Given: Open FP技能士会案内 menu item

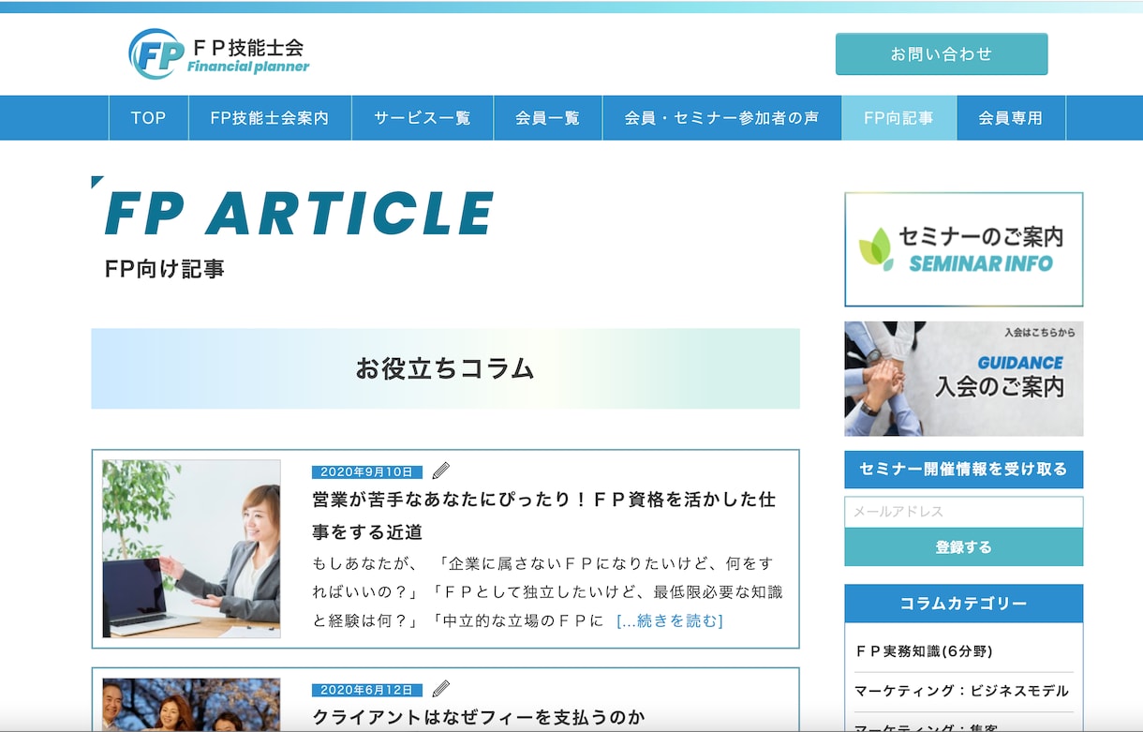Looking at the screenshot, I should coord(270,118).
